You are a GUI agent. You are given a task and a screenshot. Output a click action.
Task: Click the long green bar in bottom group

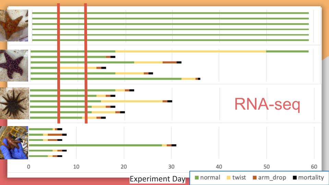click(x=96, y=145)
